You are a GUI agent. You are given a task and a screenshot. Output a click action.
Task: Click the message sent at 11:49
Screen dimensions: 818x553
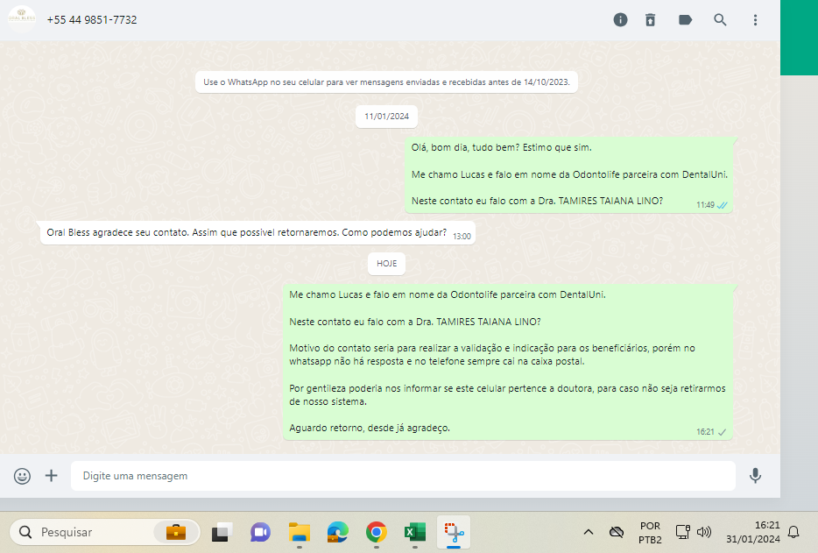(x=568, y=175)
